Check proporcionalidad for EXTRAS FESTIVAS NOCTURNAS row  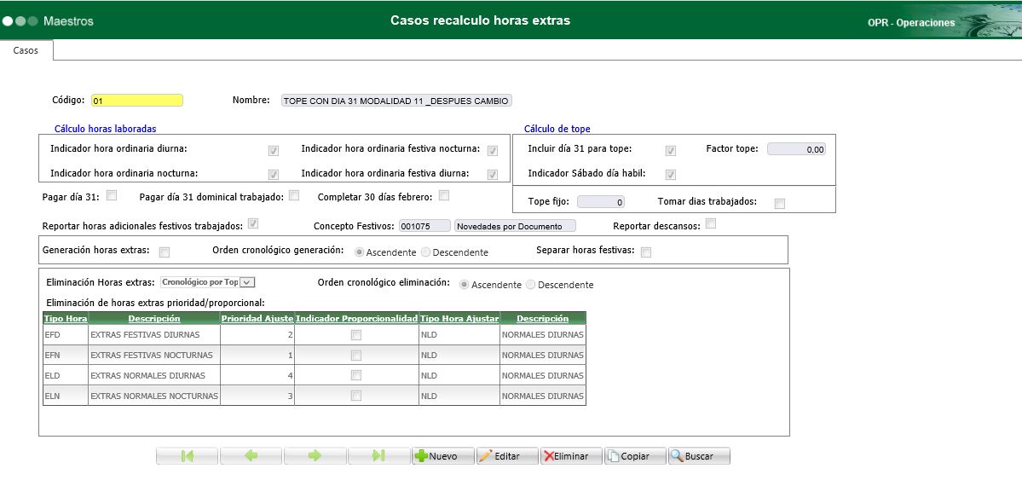(x=356, y=356)
